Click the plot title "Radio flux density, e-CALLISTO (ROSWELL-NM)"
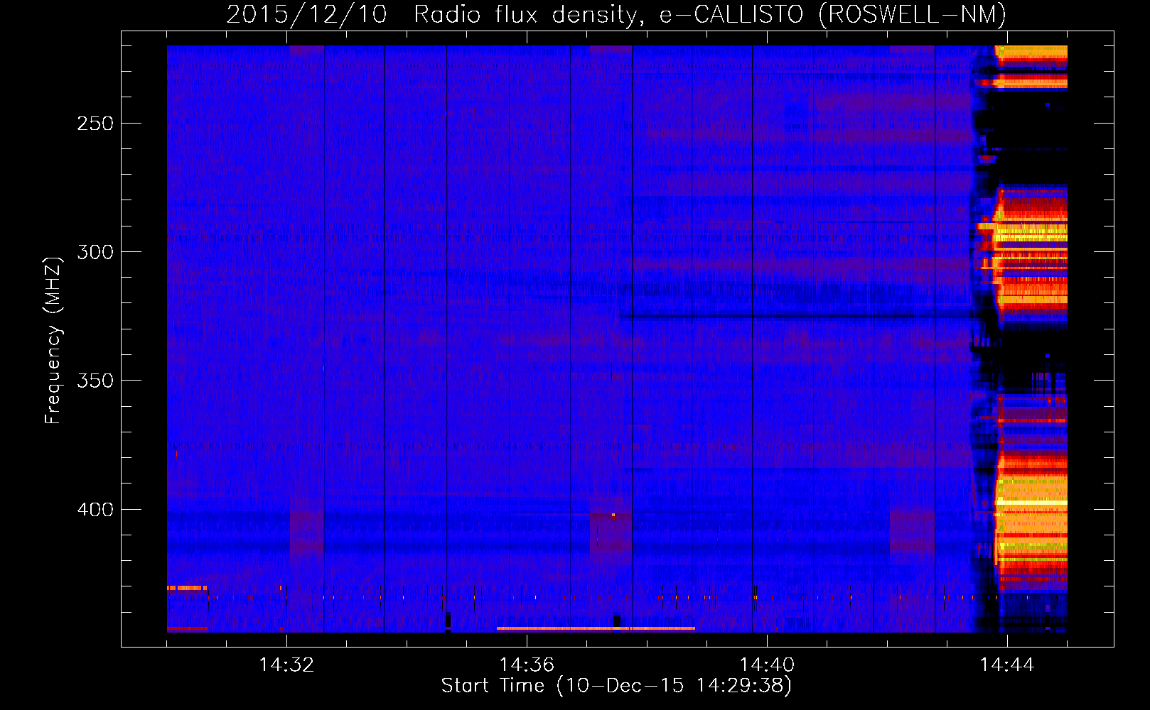 pyautogui.click(x=710, y=14)
